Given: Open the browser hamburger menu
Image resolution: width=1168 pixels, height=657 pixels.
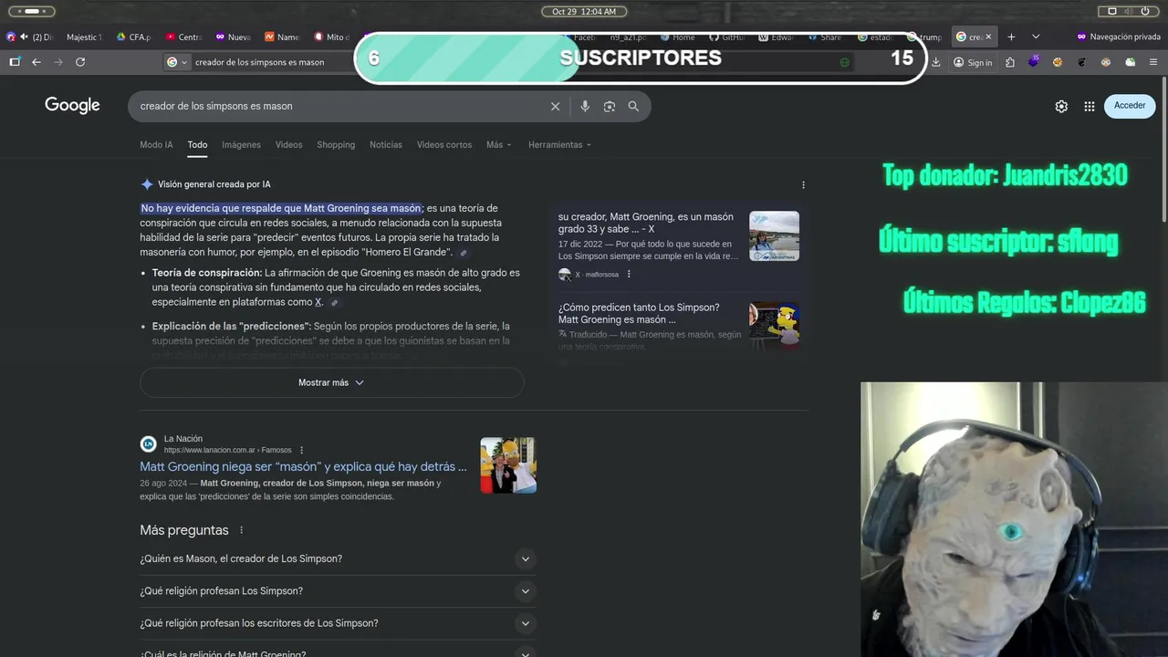Looking at the screenshot, I should coord(1154,62).
